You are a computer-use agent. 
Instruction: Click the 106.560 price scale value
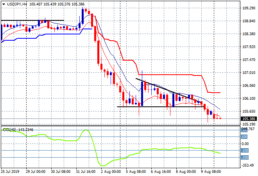[x=249, y=86]
